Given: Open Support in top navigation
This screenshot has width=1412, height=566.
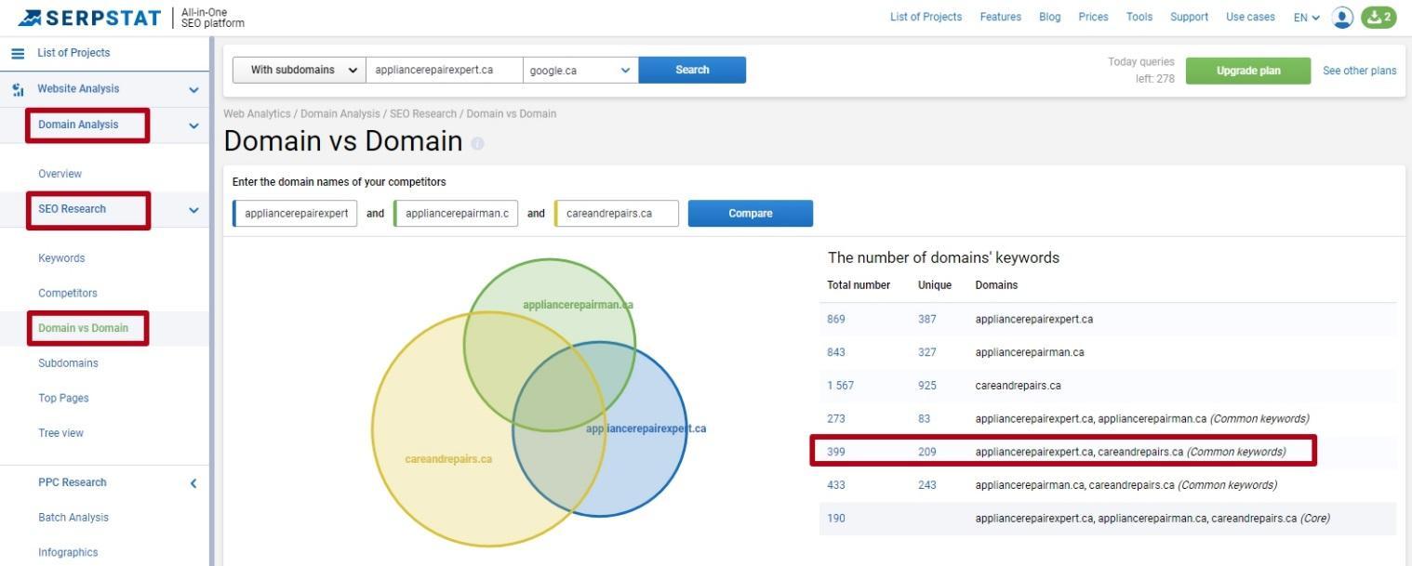Looking at the screenshot, I should coord(1189,17).
